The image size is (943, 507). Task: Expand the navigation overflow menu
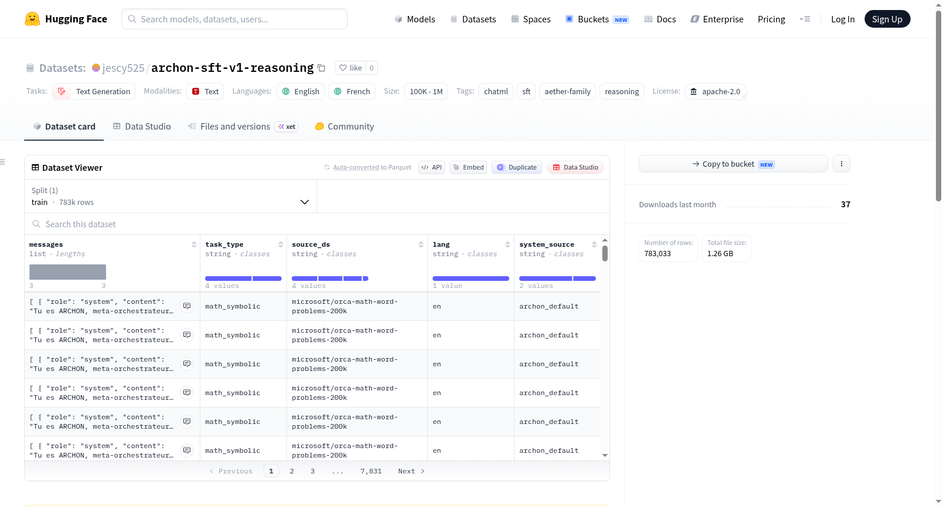804,19
